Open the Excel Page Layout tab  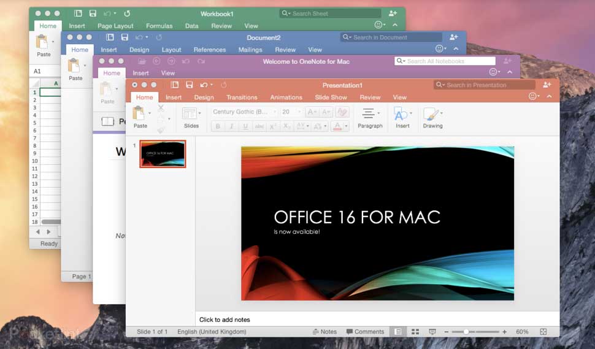click(115, 26)
